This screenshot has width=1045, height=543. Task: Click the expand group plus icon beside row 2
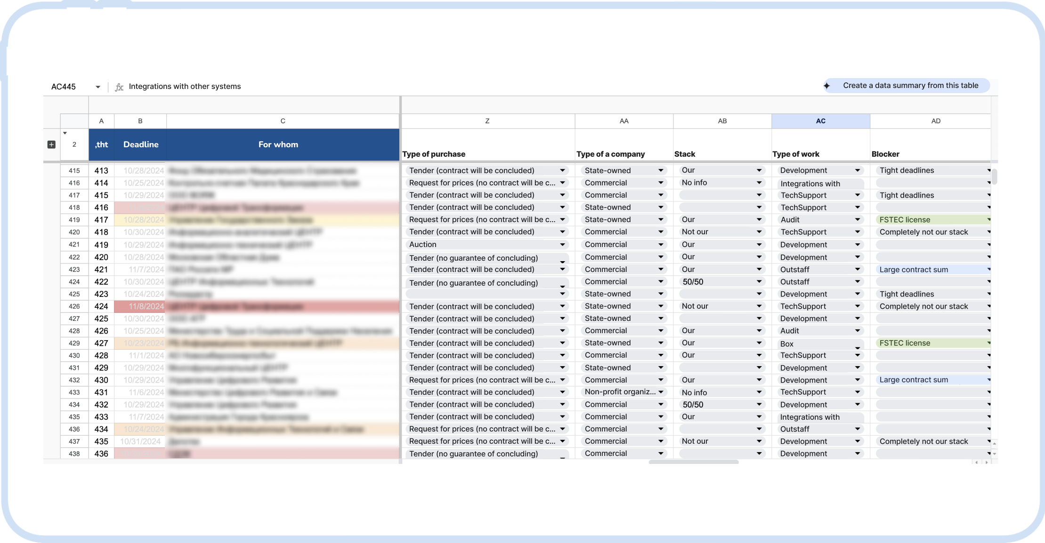[51, 144]
